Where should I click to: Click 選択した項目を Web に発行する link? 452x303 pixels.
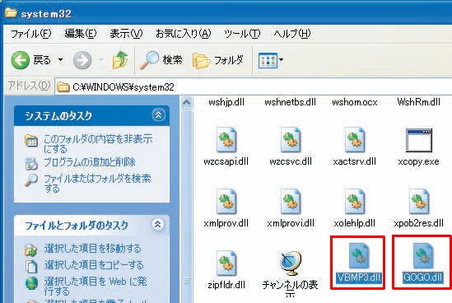(96, 286)
